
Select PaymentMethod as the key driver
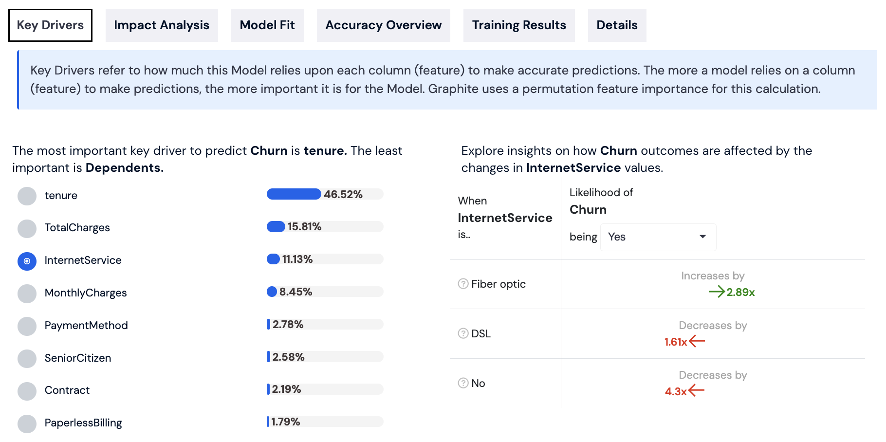(27, 326)
